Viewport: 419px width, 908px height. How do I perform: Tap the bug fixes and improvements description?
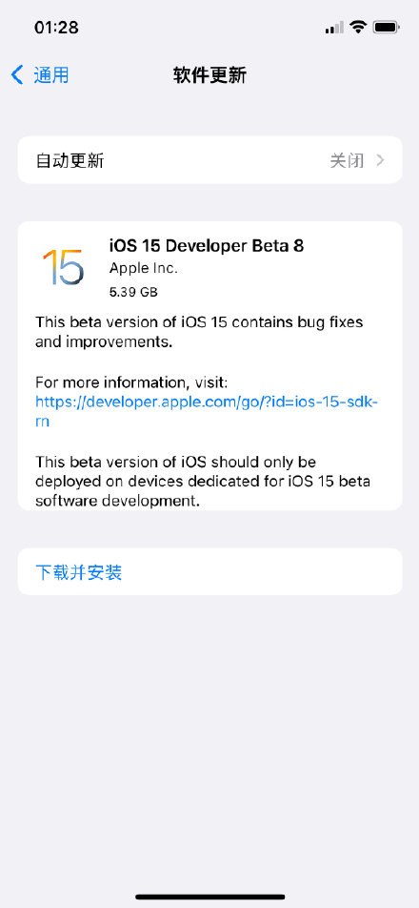199,332
